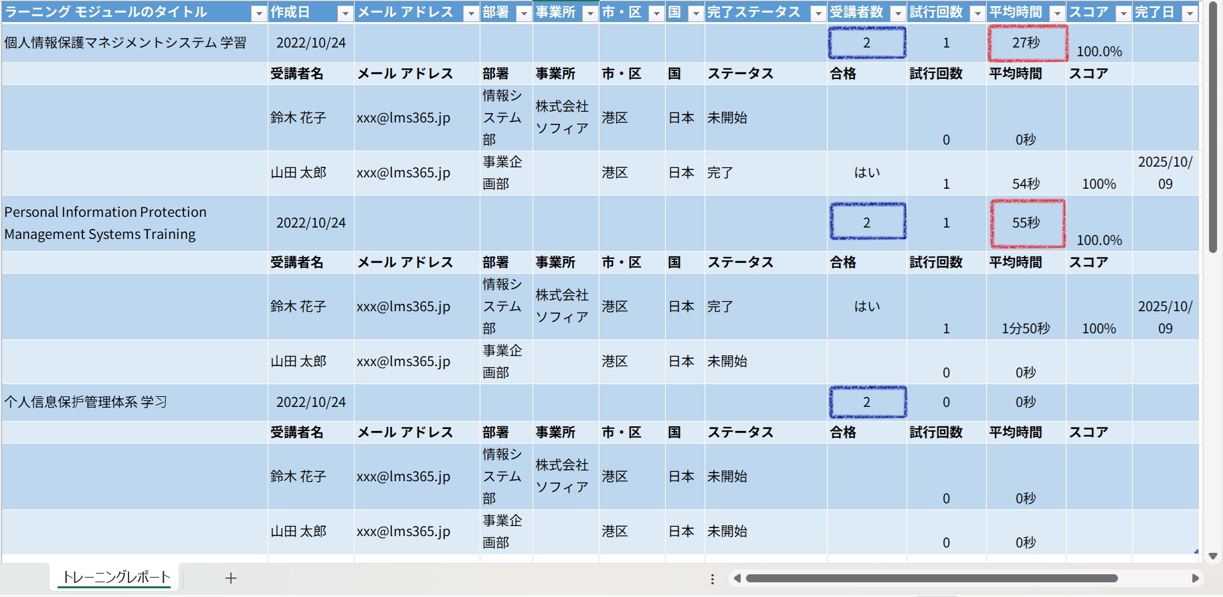Select ステータス sub-header under 个人信息保护管理体系 row
The height and width of the screenshot is (597, 1223).
(x=766, y=432)
